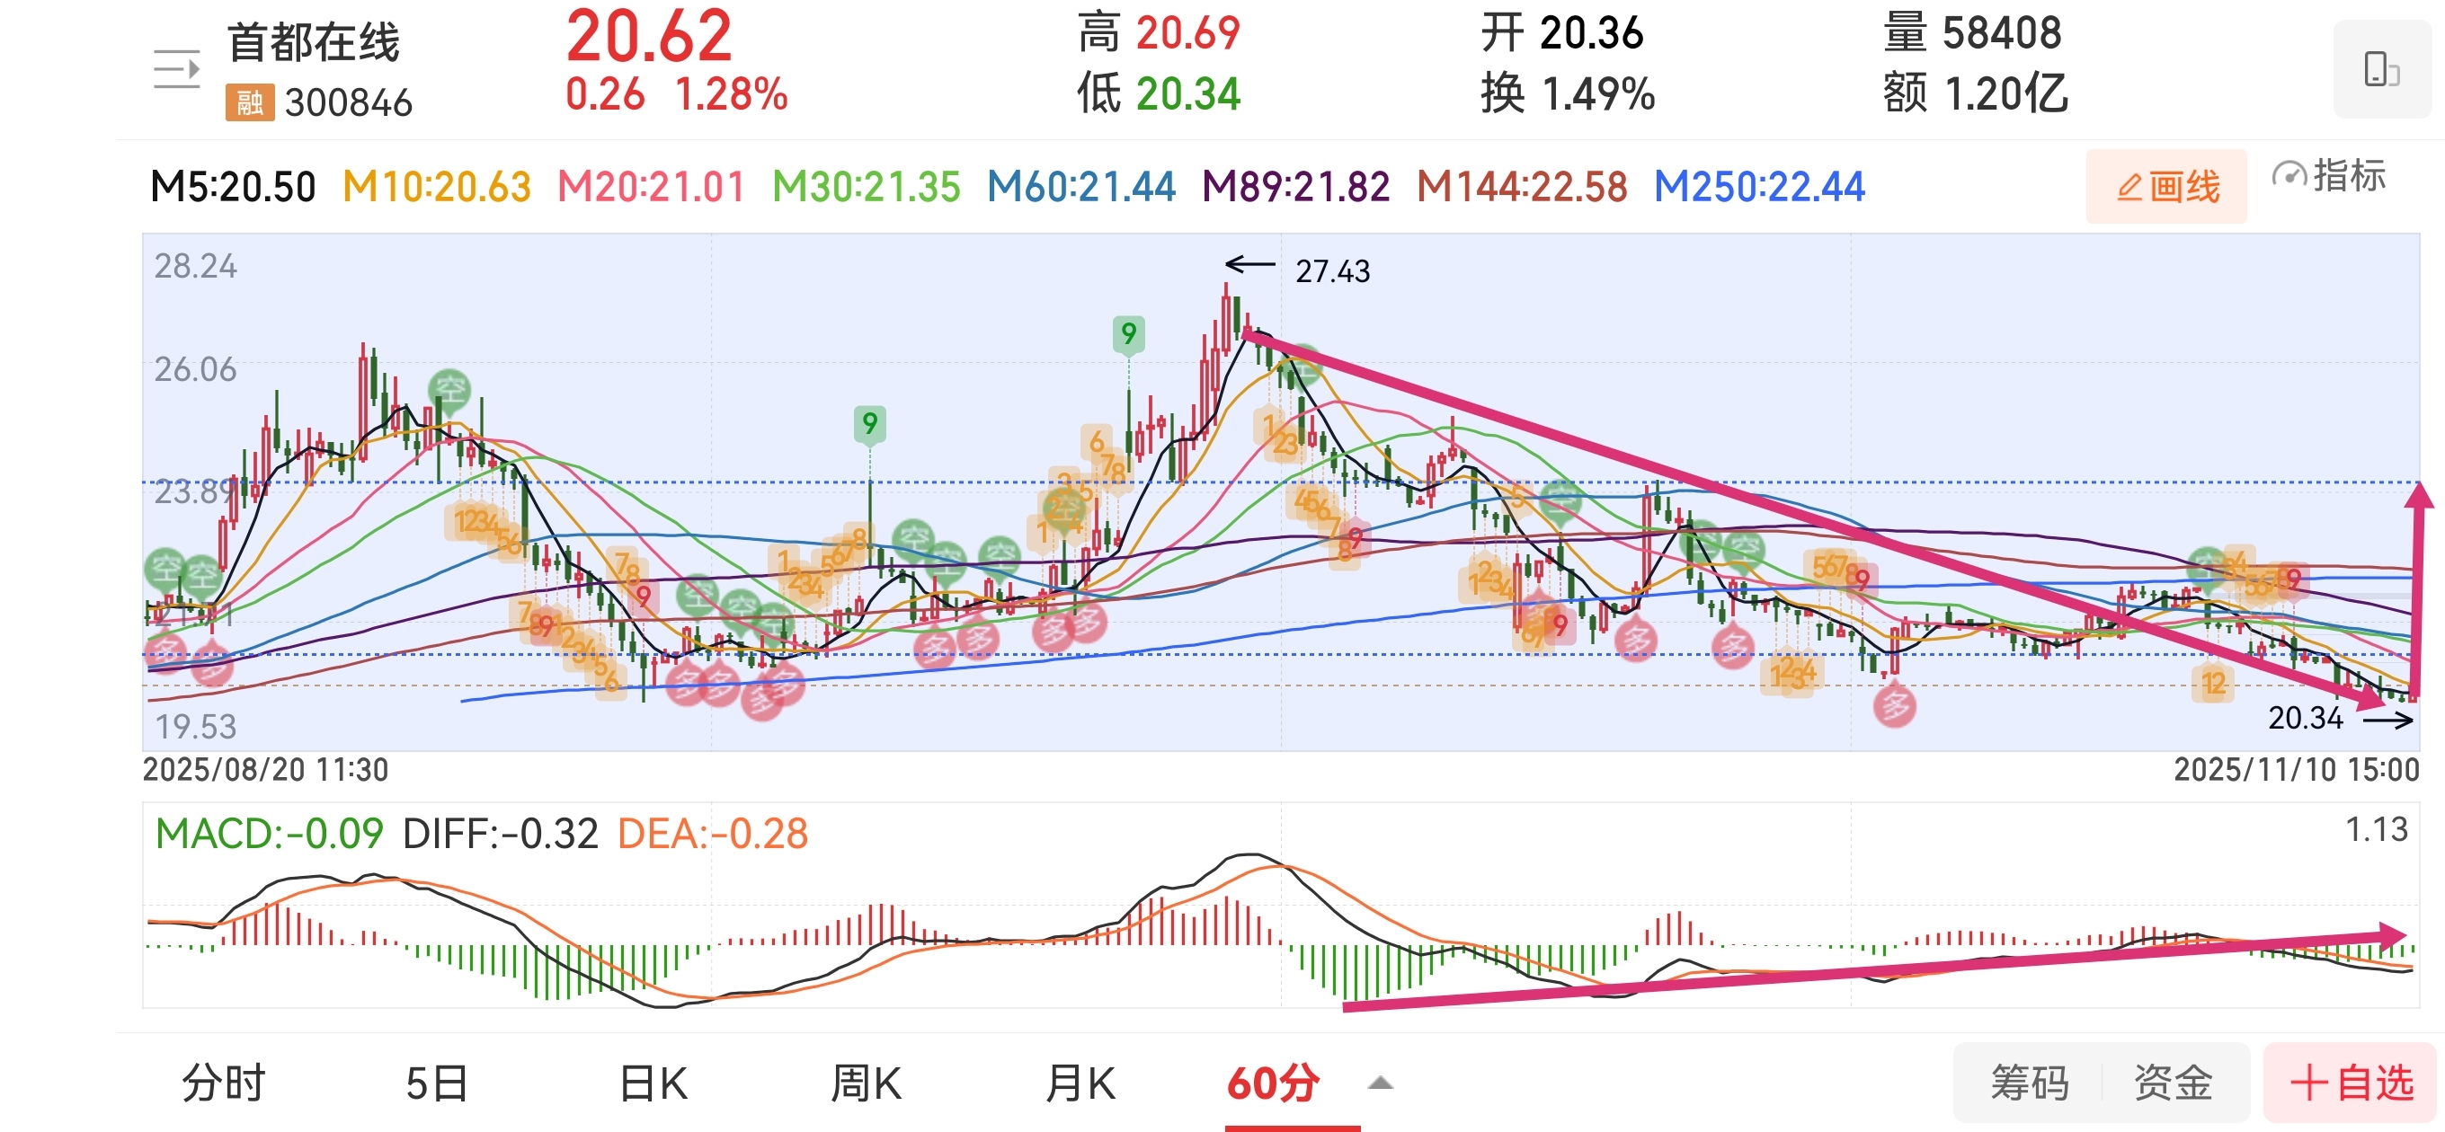Screen dimensions: 2445x1132
Task: Add stock with 十自选 button
Action: tap(2351, 1083)
